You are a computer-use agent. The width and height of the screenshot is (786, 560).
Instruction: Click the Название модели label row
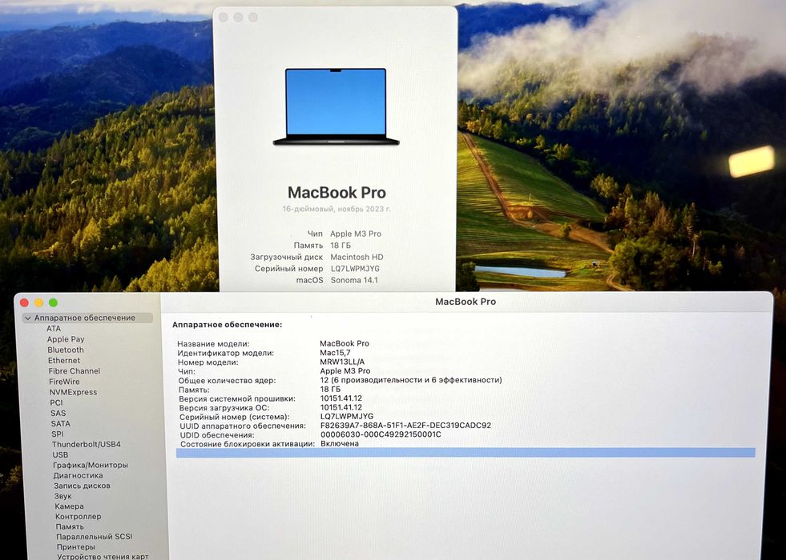[213, 344]
